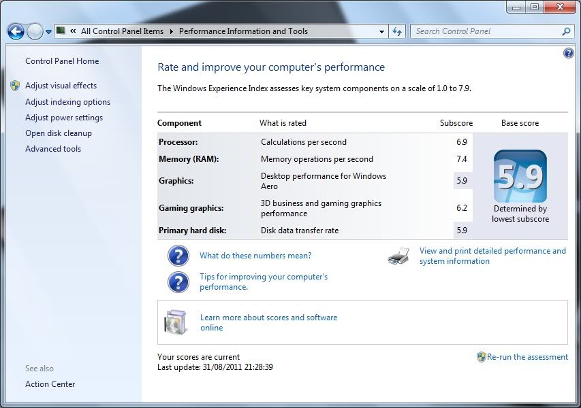Open Adjust power settings
Screen dimensions: 581x408
(64, 118)
